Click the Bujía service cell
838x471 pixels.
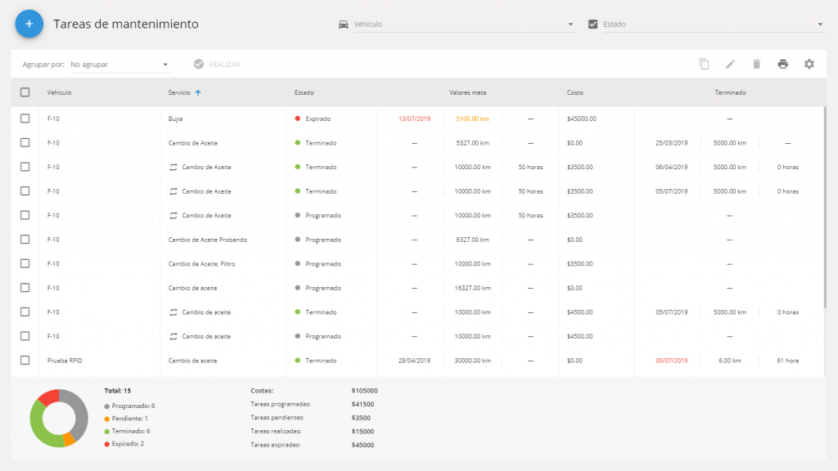click(175, 119)
